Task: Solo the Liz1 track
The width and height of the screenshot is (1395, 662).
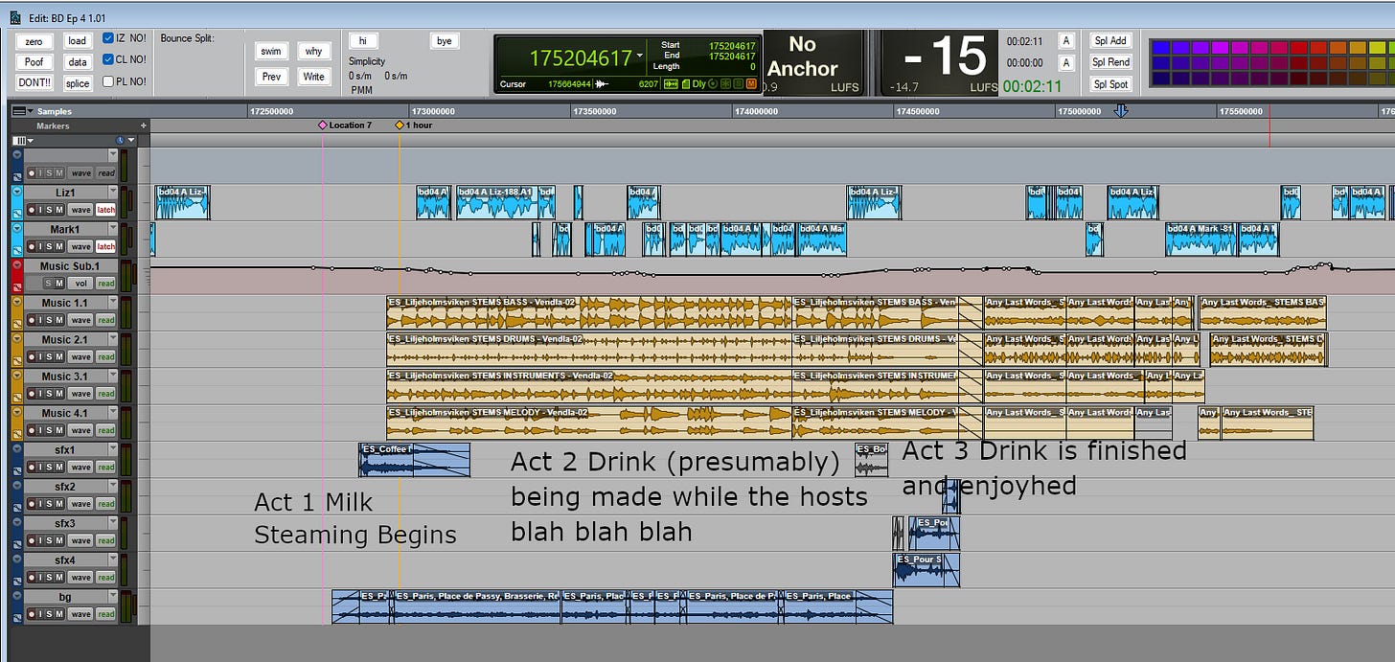Action: tap(50, 210)
